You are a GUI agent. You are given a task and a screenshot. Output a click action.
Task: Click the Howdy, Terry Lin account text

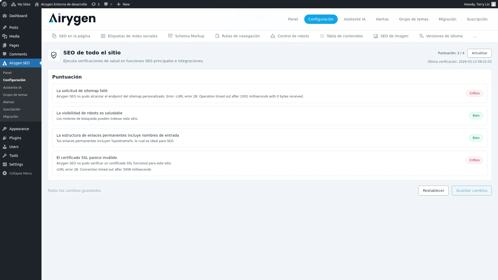pyautogui.click(x=477, y=4)
